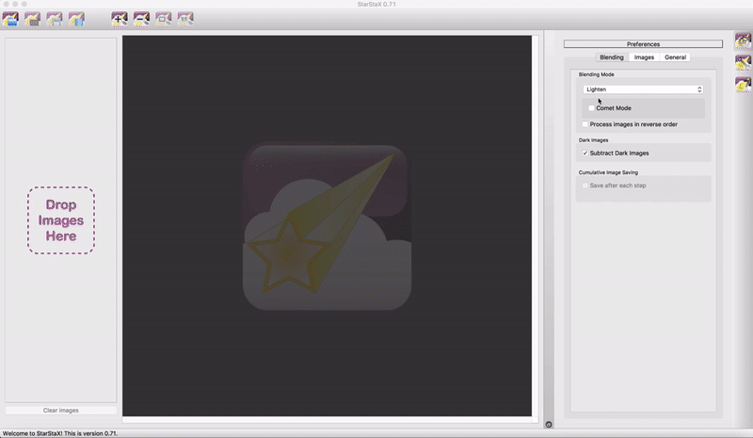This screenshot has width=753, height=438.
Task: Click the Preferences gear icon in the right sidebar
Action: tap(743, 41)
